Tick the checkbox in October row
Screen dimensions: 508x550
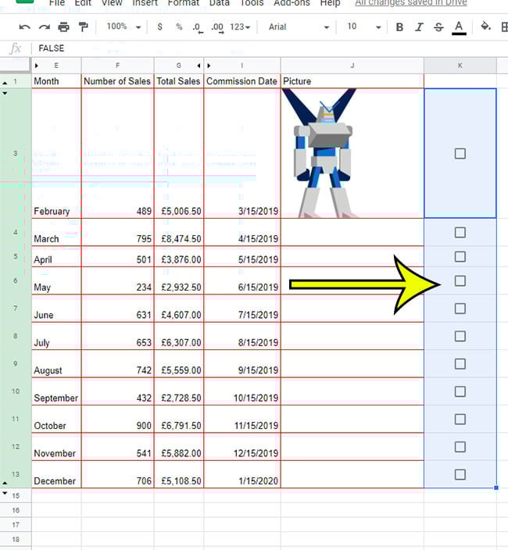point(460,420)
